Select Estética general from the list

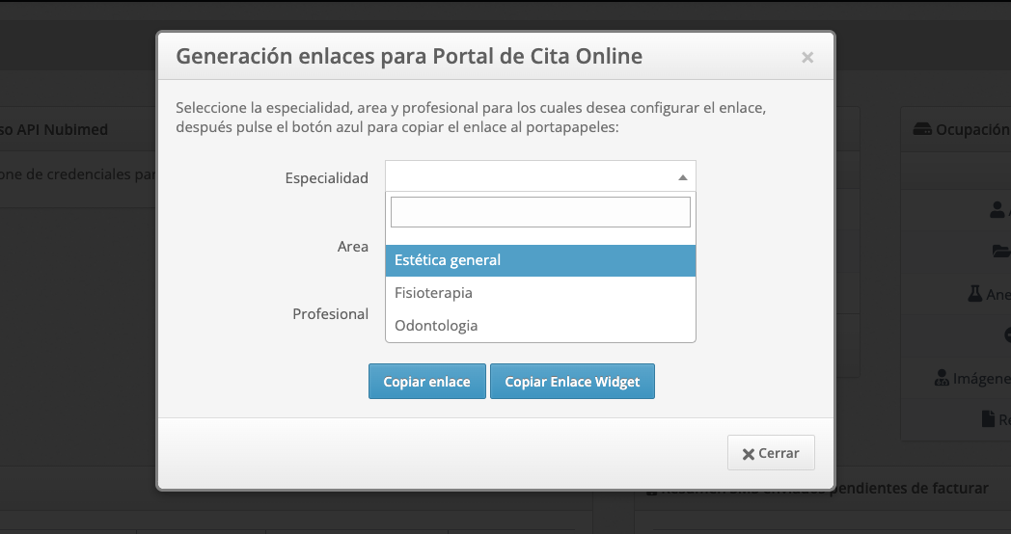[x=540, y=260]
